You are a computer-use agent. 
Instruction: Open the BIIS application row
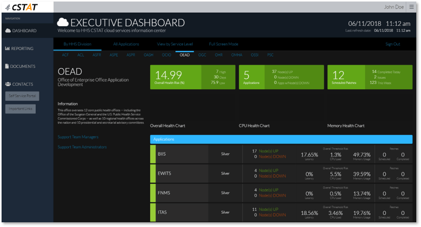281,154
